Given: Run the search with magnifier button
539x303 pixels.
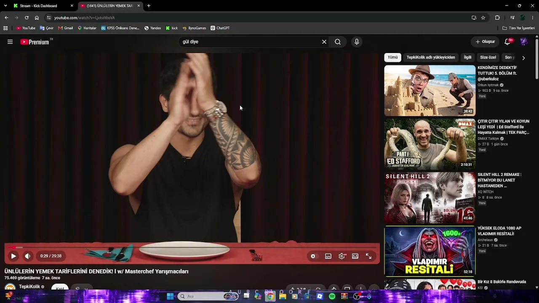Looking at the screenshot, I should [338, 42].
